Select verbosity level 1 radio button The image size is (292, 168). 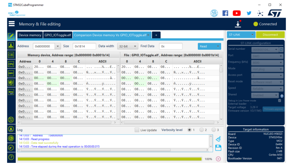tap(189, 130)
